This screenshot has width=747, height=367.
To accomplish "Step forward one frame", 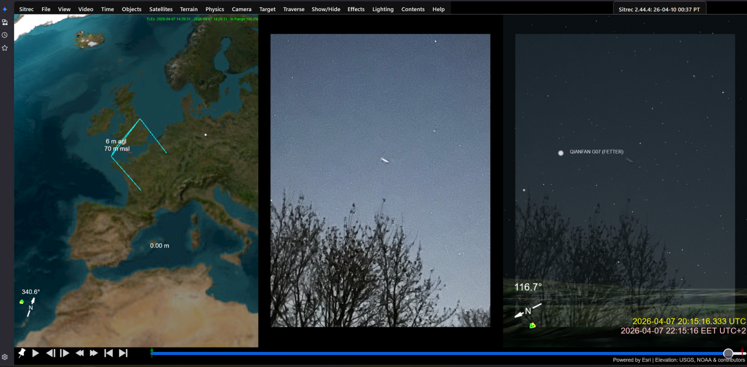I will pos(65,353).
